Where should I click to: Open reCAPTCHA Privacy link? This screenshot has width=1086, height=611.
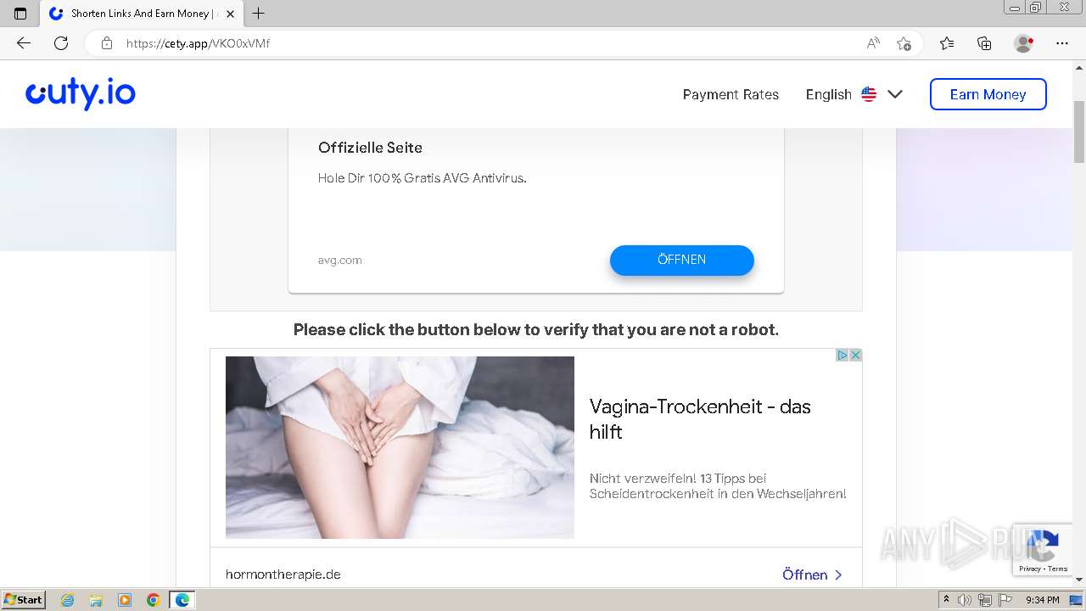[1029, 569]
